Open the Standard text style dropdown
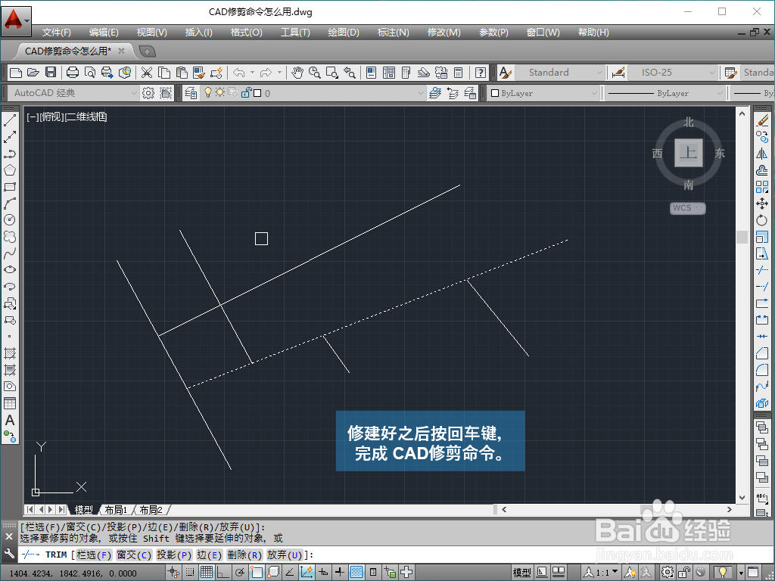Image resolution: width=775 pixels, height=581 pixels. point(599,73)
